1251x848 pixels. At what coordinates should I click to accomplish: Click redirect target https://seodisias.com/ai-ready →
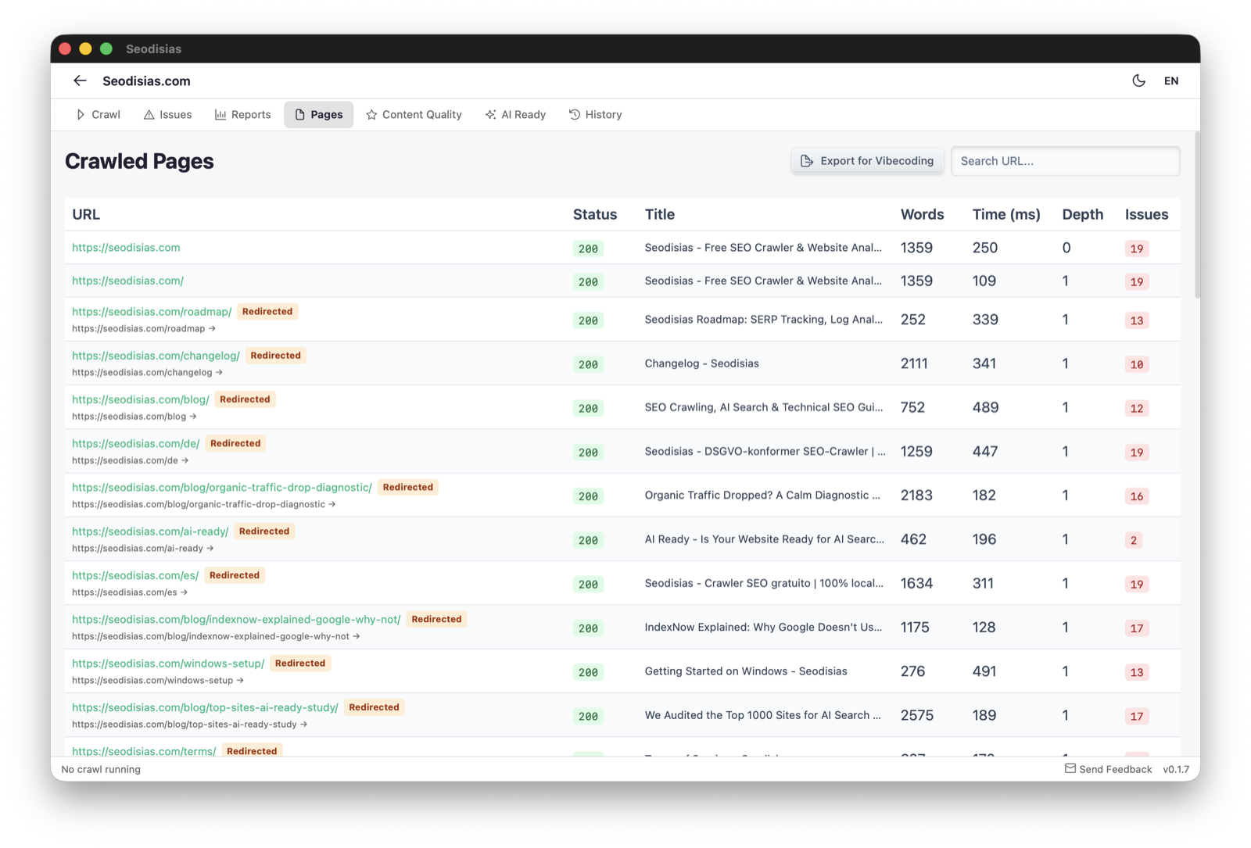(x=143, y=549)
